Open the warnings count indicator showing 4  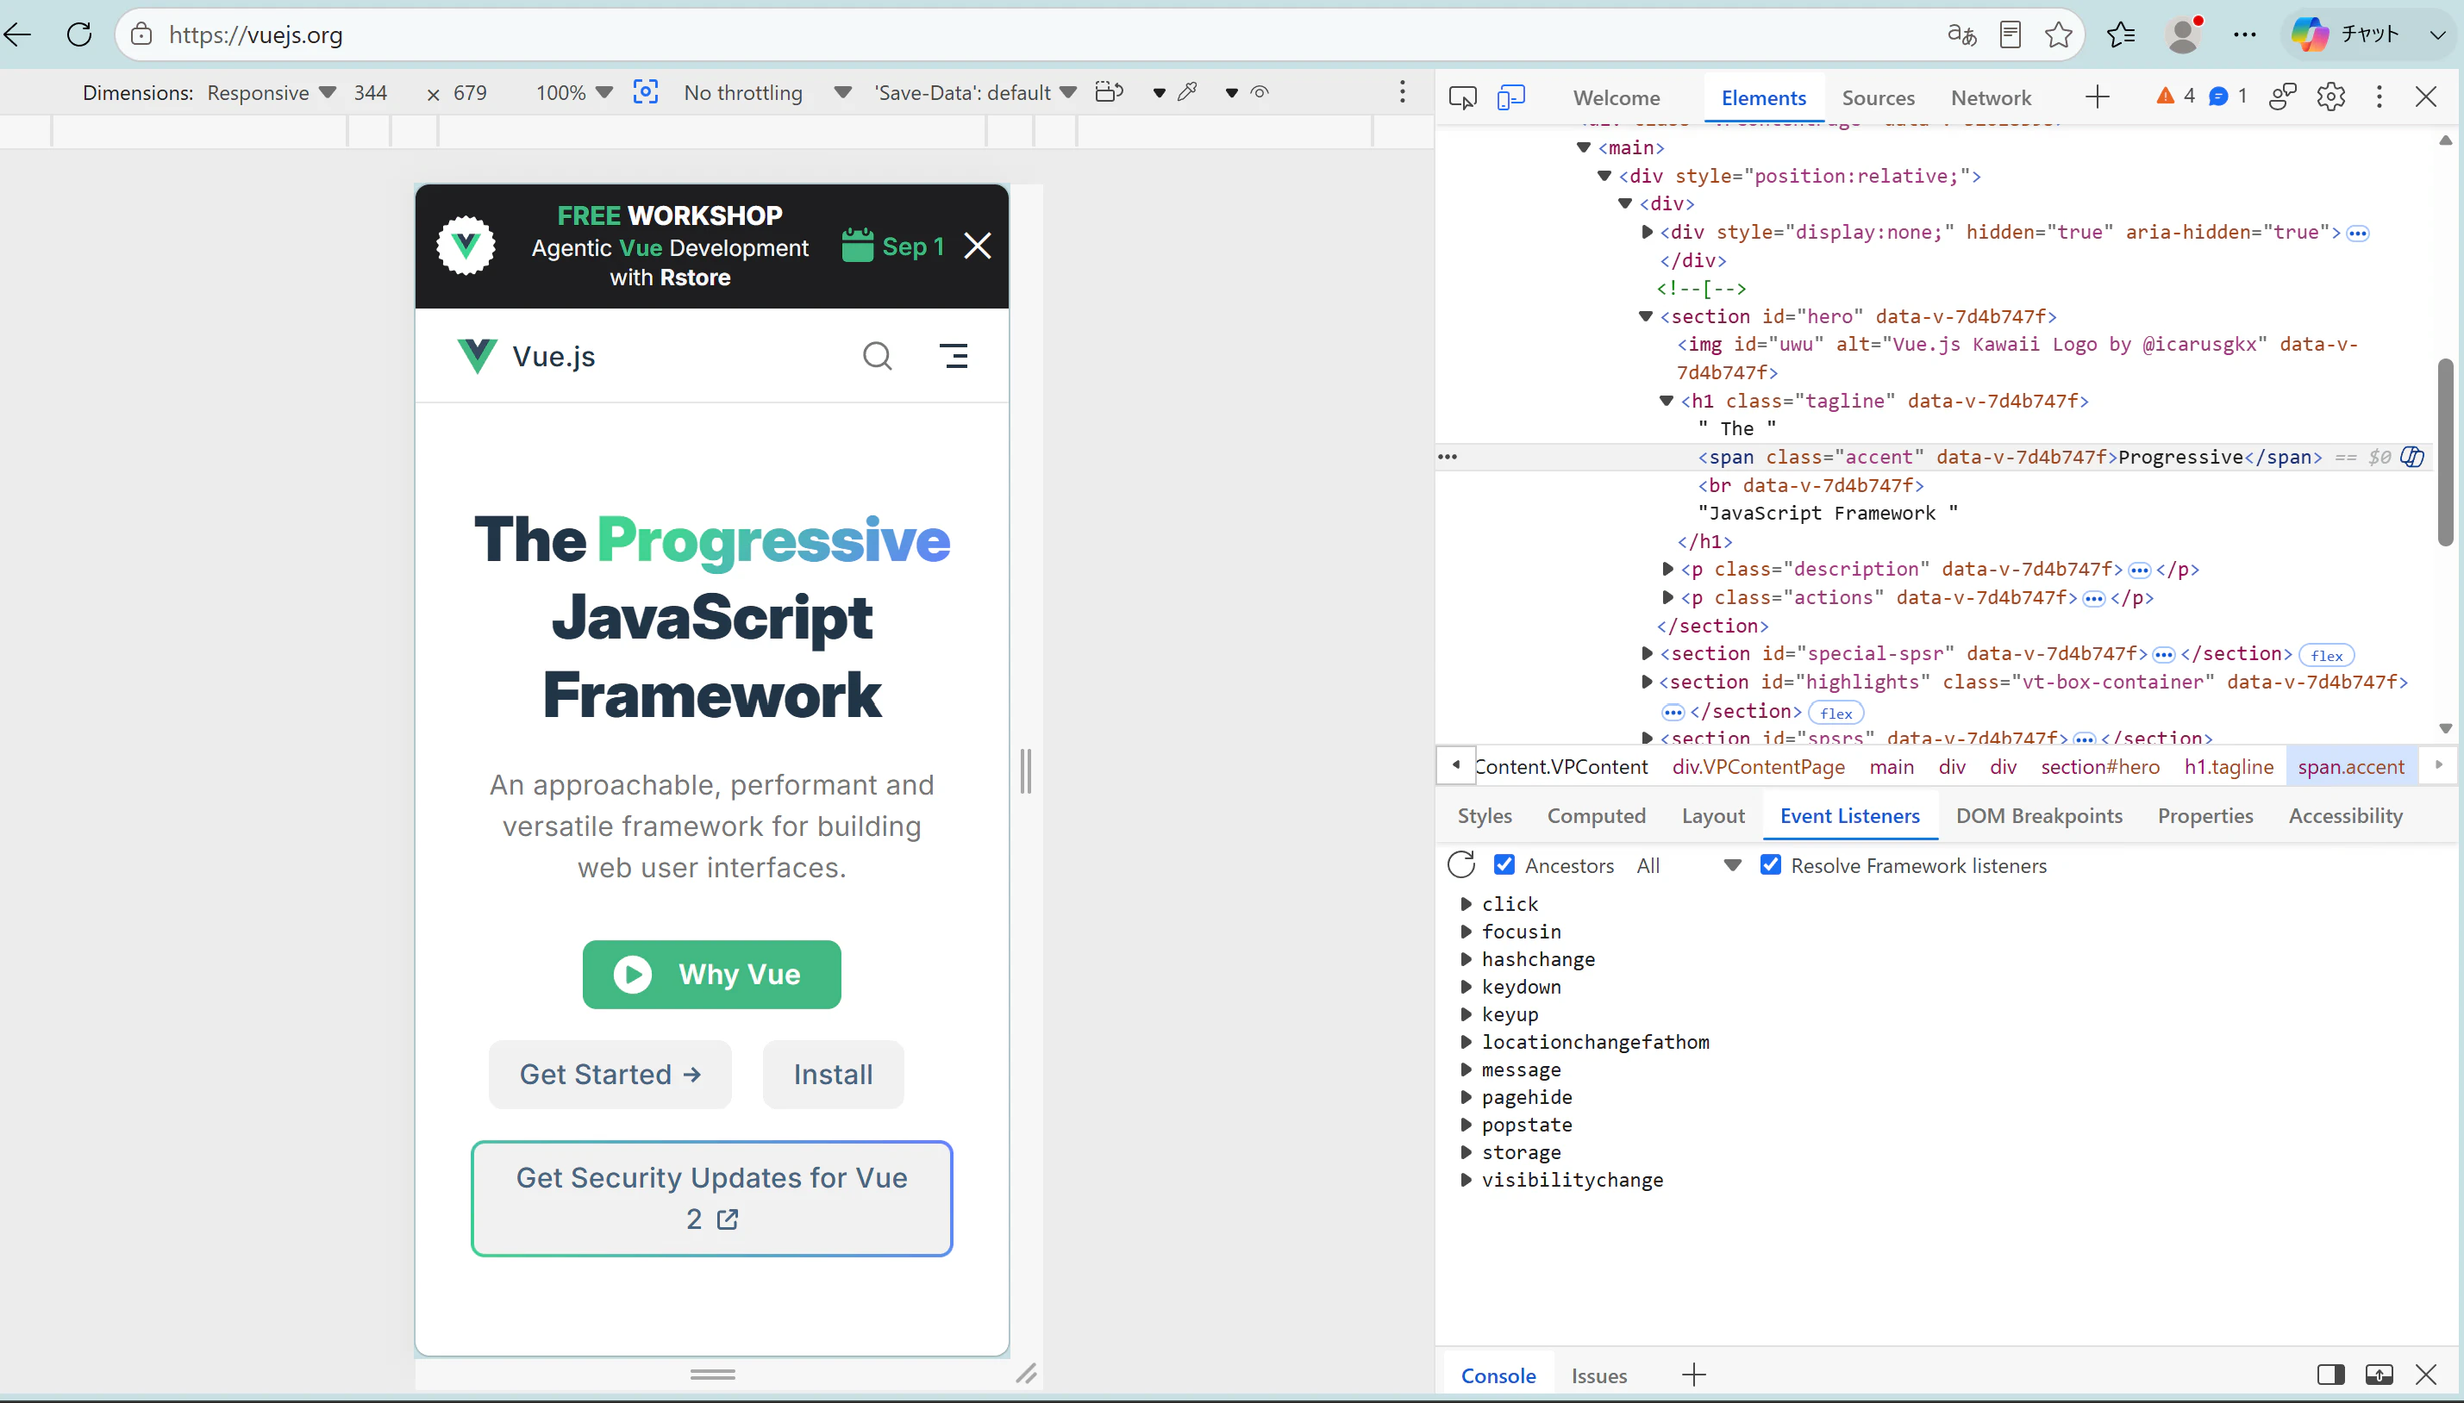(2176, 97)
